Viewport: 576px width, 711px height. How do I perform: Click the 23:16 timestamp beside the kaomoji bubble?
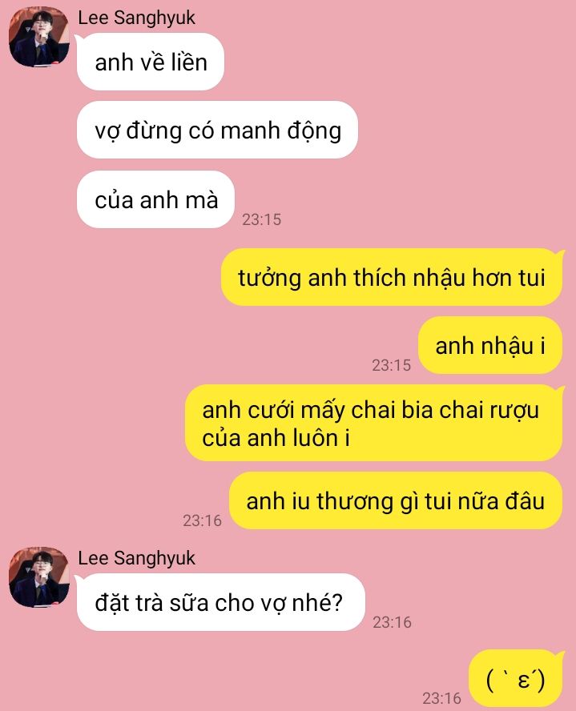click(x=441, y=698)
